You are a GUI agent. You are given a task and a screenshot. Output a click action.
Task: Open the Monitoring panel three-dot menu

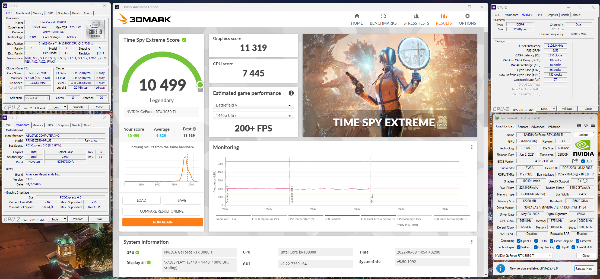coord(472,147)
